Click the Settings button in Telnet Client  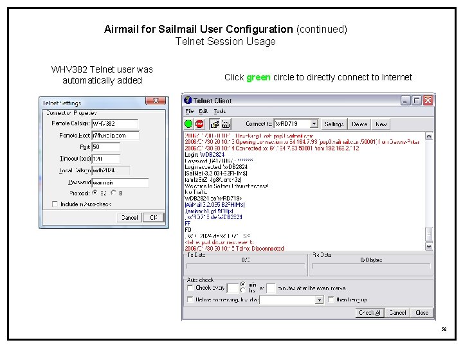click(x=334, y=124)
